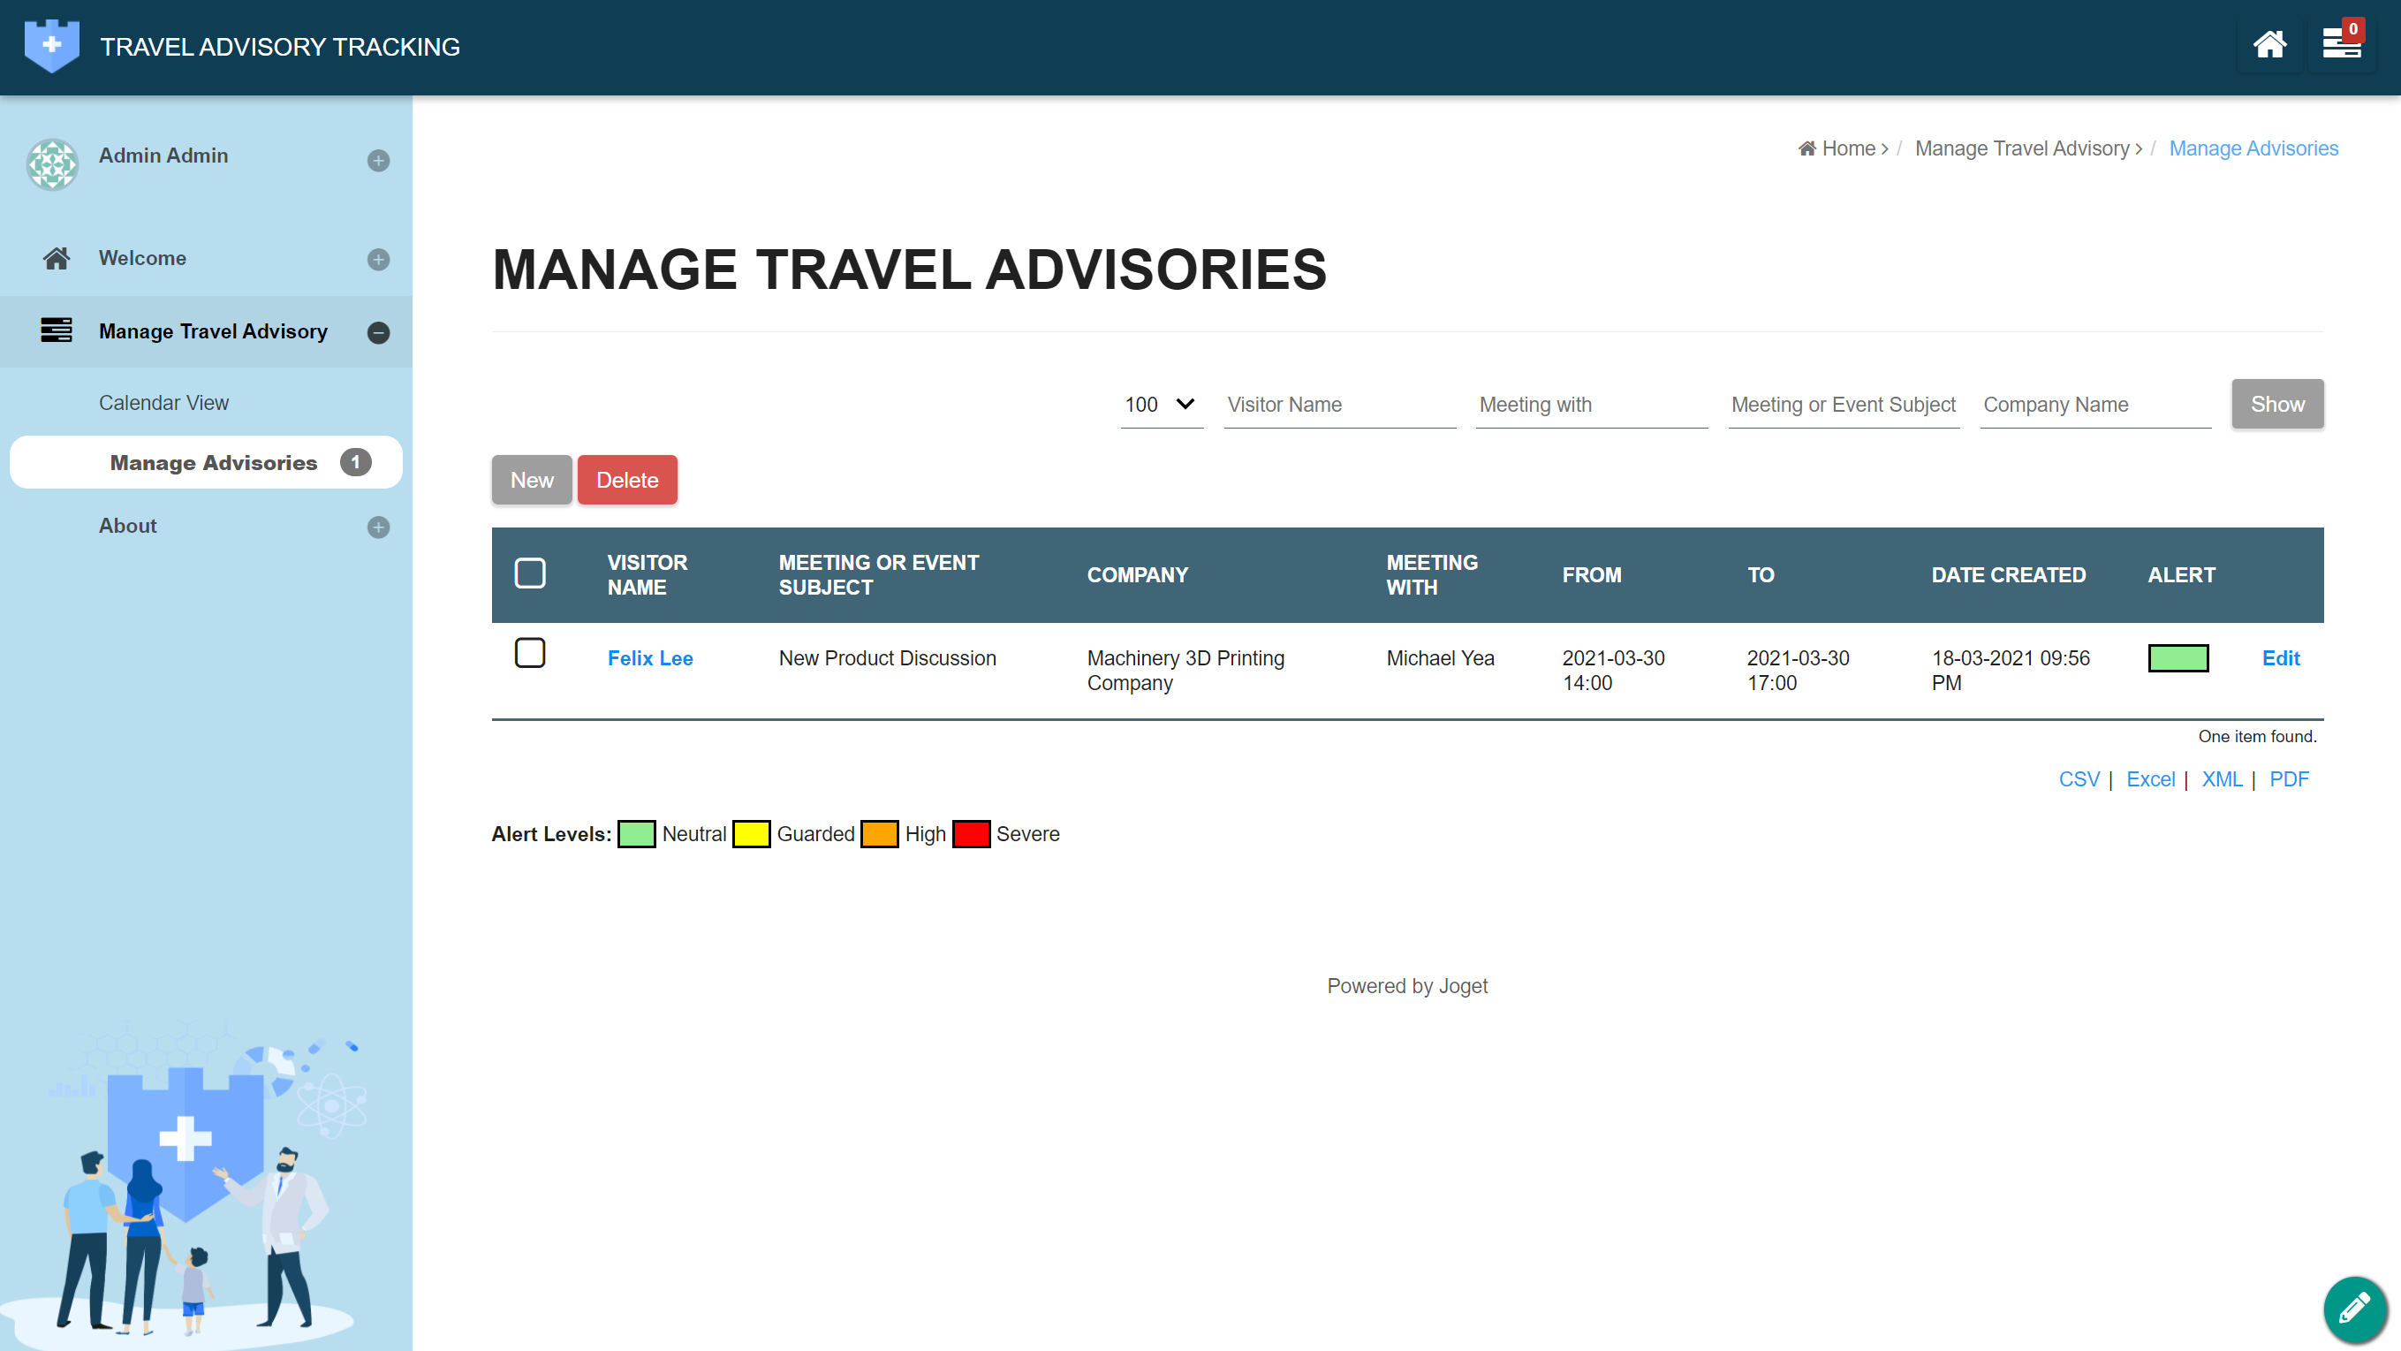The height and width of the screenshot is (1351, 2401).
Task: Expand the Welcome menu section
Action: pyautogui.click(x=378, y=259)
